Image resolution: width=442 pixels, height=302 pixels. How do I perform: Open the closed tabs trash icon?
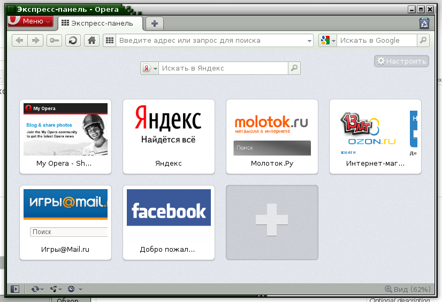424,23
